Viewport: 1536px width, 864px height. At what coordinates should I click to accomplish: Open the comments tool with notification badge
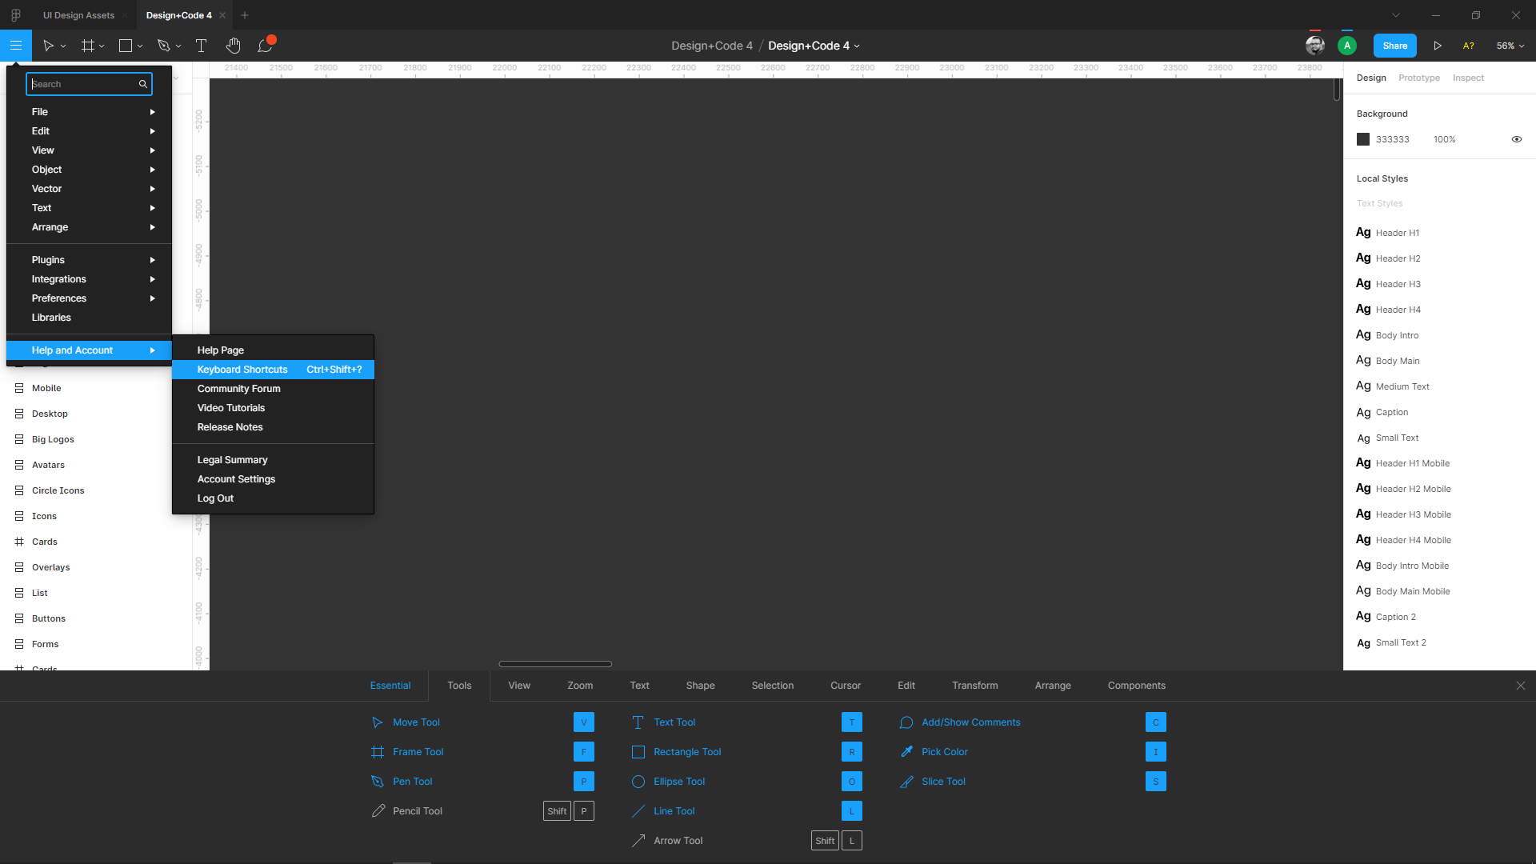(x=265, y=46)
